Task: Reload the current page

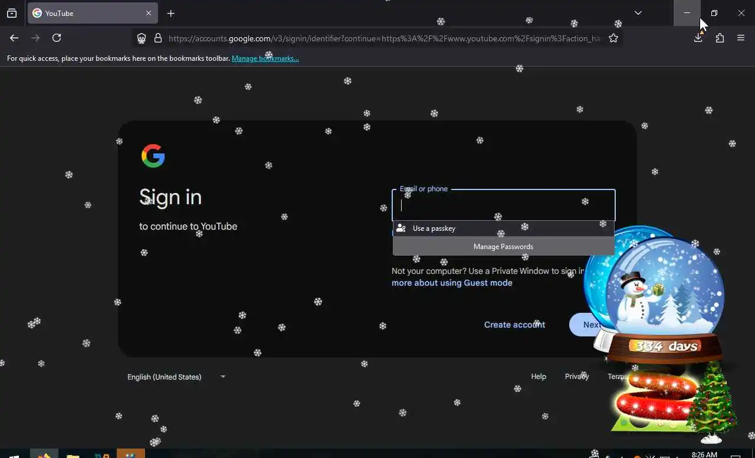Action: pyautogui.click(x=57, y=38)
